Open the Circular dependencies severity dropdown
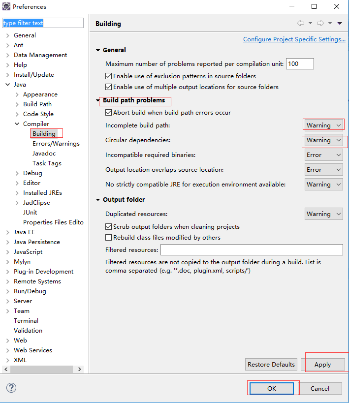The height and width of the screenshot is (403, 349). click(323, 140)
